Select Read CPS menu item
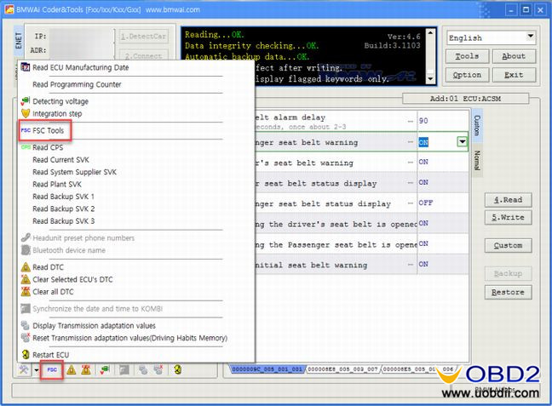The width and height of the screenshot is (552, 406). (x=48, y=147)
